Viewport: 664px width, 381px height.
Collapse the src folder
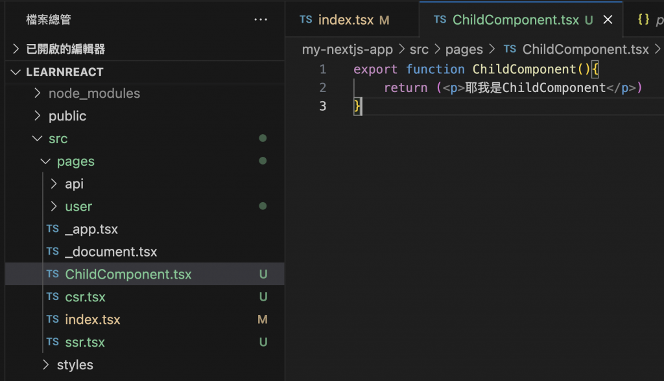point(38,139)
